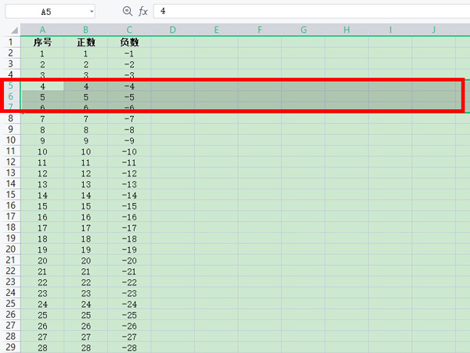Select column A header
Screen dimensions: 470x353
(x=42, y=30)
